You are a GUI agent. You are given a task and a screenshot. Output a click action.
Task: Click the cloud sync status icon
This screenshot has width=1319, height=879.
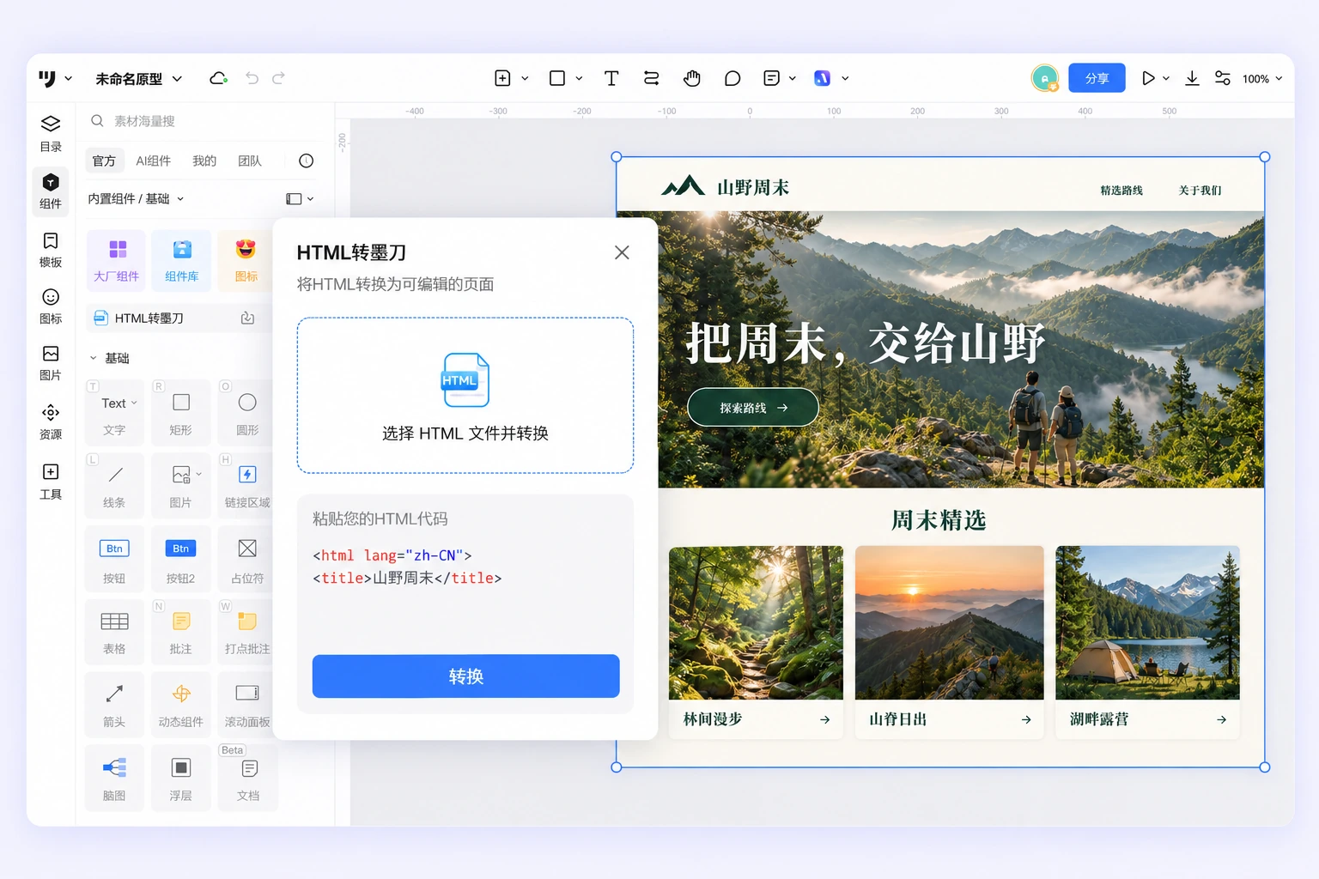click(x=219, y=78)
